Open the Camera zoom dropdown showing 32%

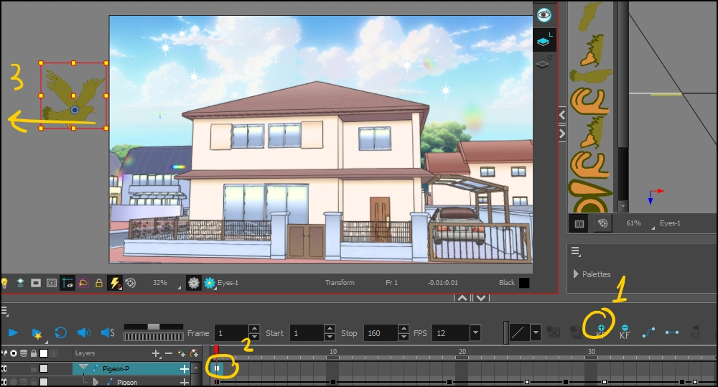[x=179, y=287]
